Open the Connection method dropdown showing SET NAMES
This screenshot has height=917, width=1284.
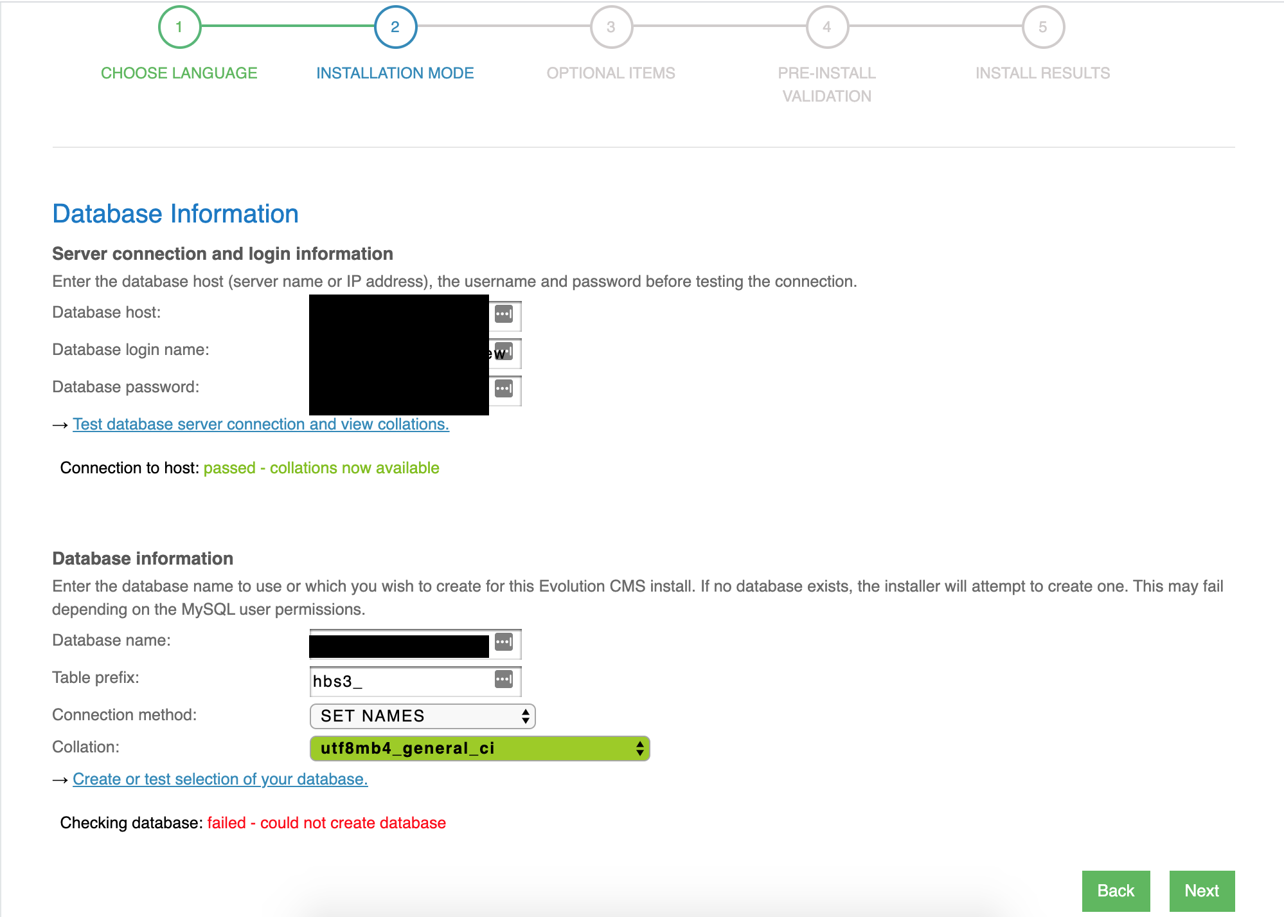(422, 716)
